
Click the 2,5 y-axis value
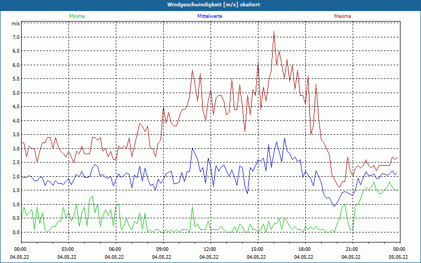[16, 163]
